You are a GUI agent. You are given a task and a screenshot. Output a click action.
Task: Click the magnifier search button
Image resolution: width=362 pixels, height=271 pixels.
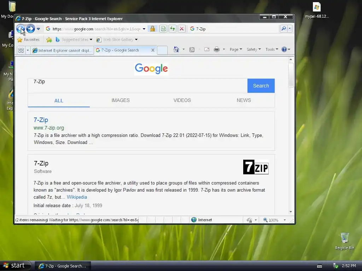click(284, 29)
